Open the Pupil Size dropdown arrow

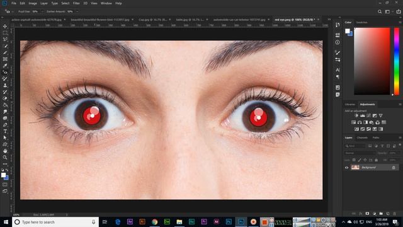pos(42,11)
